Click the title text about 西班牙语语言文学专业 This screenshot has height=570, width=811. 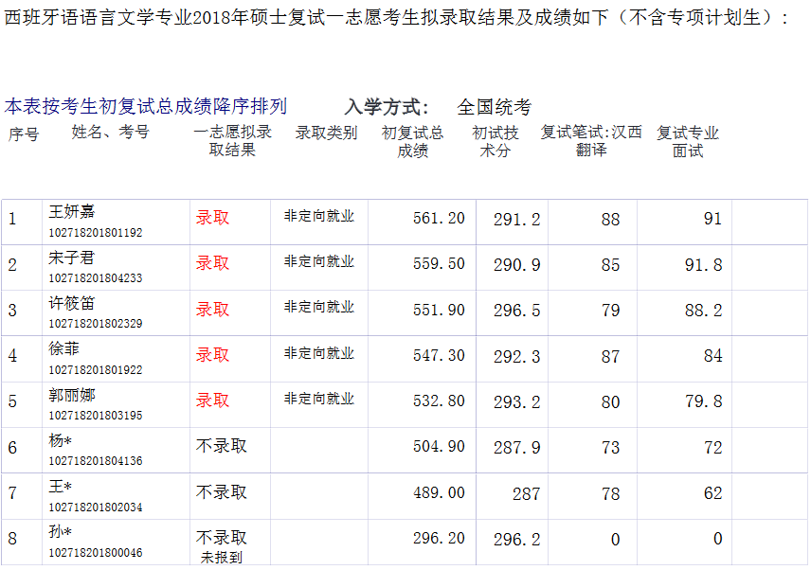pos(398,16)
